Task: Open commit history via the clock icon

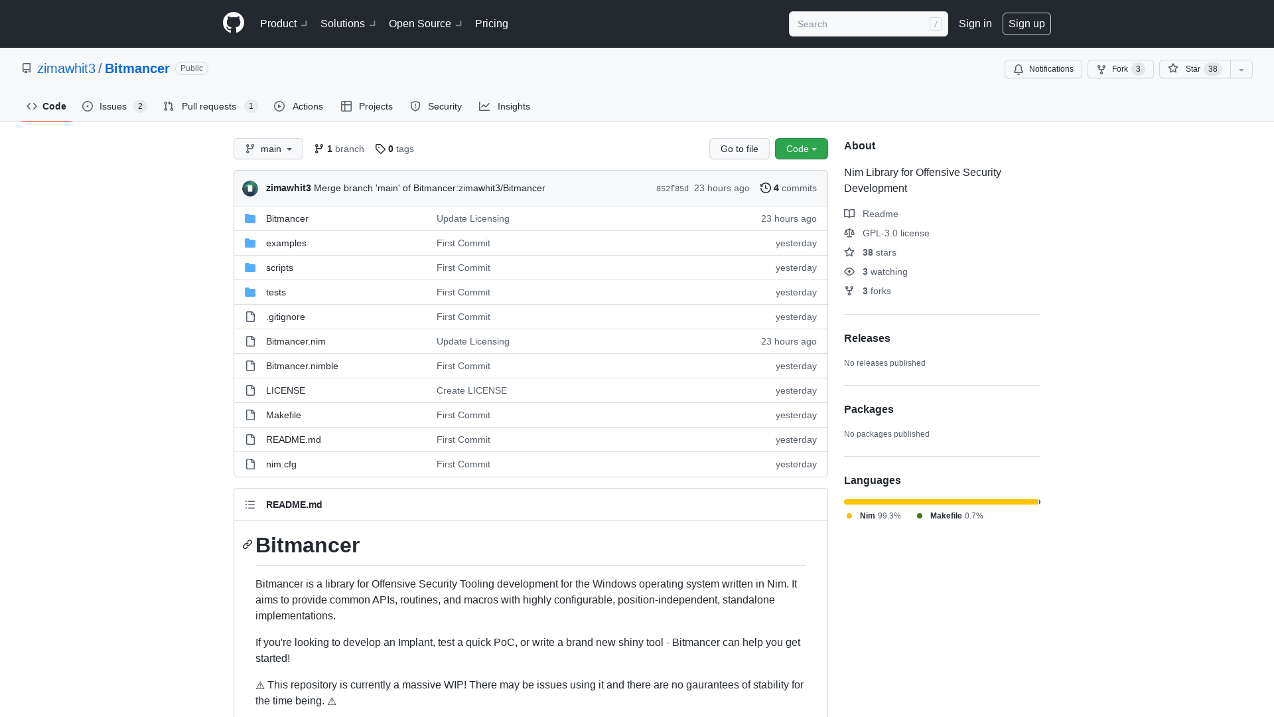Action: pos(766,188)
